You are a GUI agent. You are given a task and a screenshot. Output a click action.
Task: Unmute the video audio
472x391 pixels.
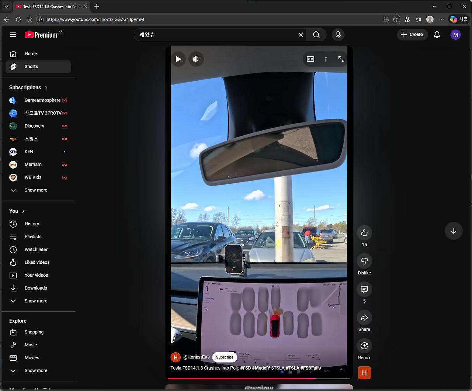coord(196,59)
